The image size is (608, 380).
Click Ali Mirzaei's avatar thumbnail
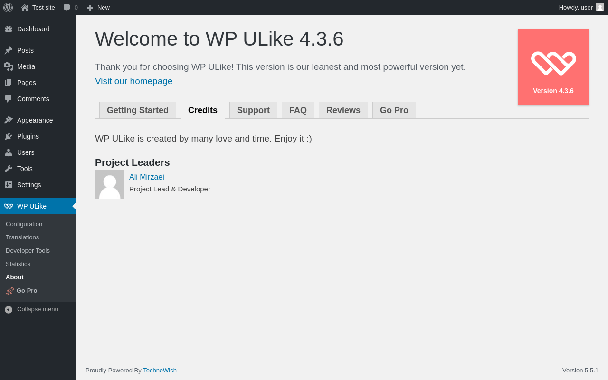click(110, 184)
